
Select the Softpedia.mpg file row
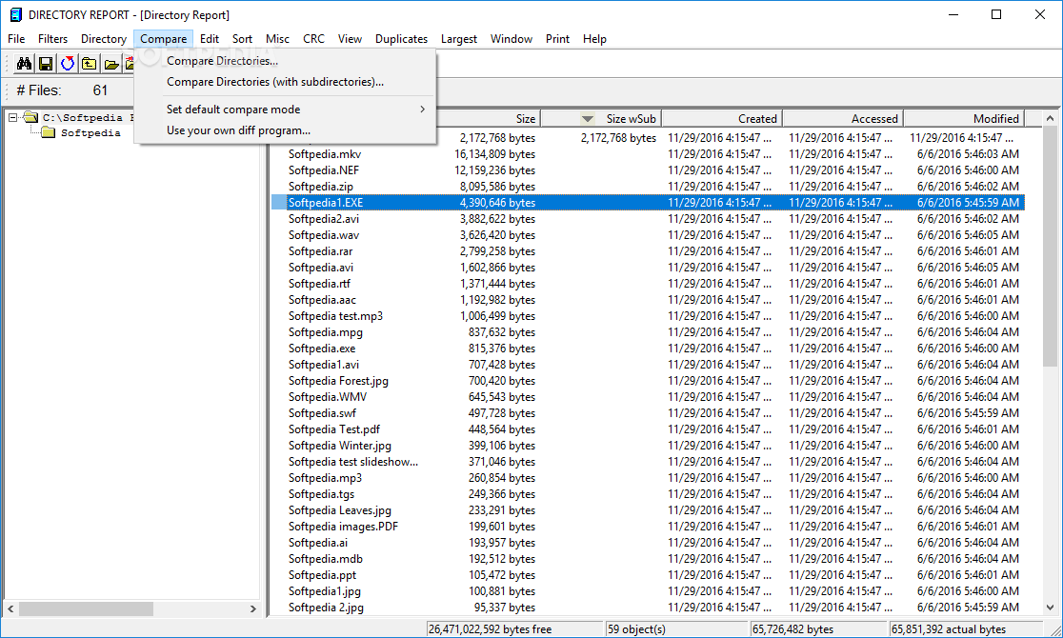pyautogui.click(x=648, y=332)
